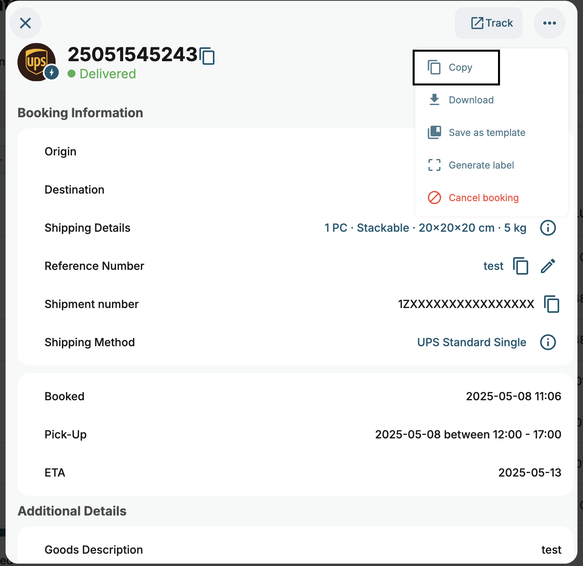Click the test reference number value
The height and width of the screenshot is (566, 583).
pos(493,266)
